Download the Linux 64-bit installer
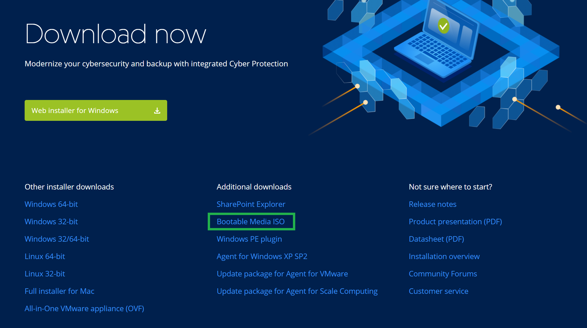The height and width of the screenshot is (328, 587). click(45, 256)
